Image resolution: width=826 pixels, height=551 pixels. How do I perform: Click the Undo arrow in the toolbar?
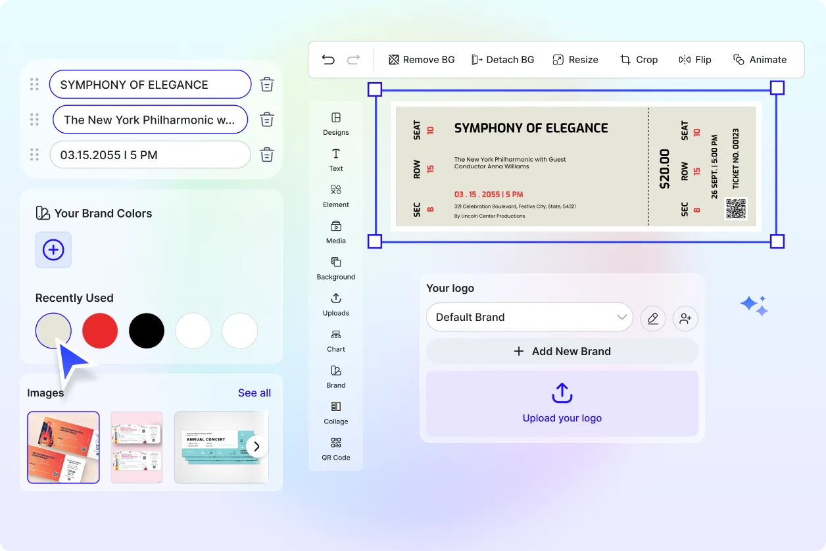point(328,59)
